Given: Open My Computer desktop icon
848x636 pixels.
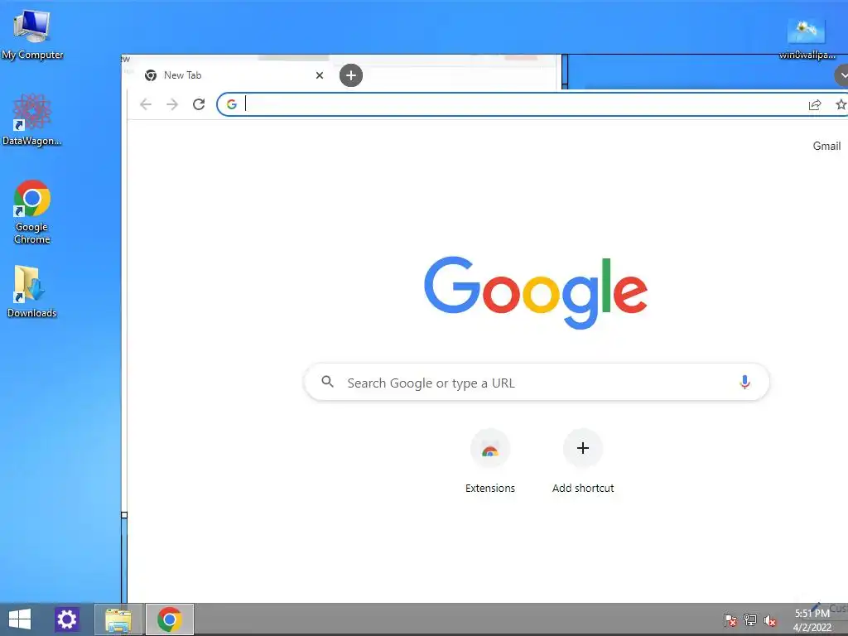Looking at the screenshot, I should (x=32, y=33).
